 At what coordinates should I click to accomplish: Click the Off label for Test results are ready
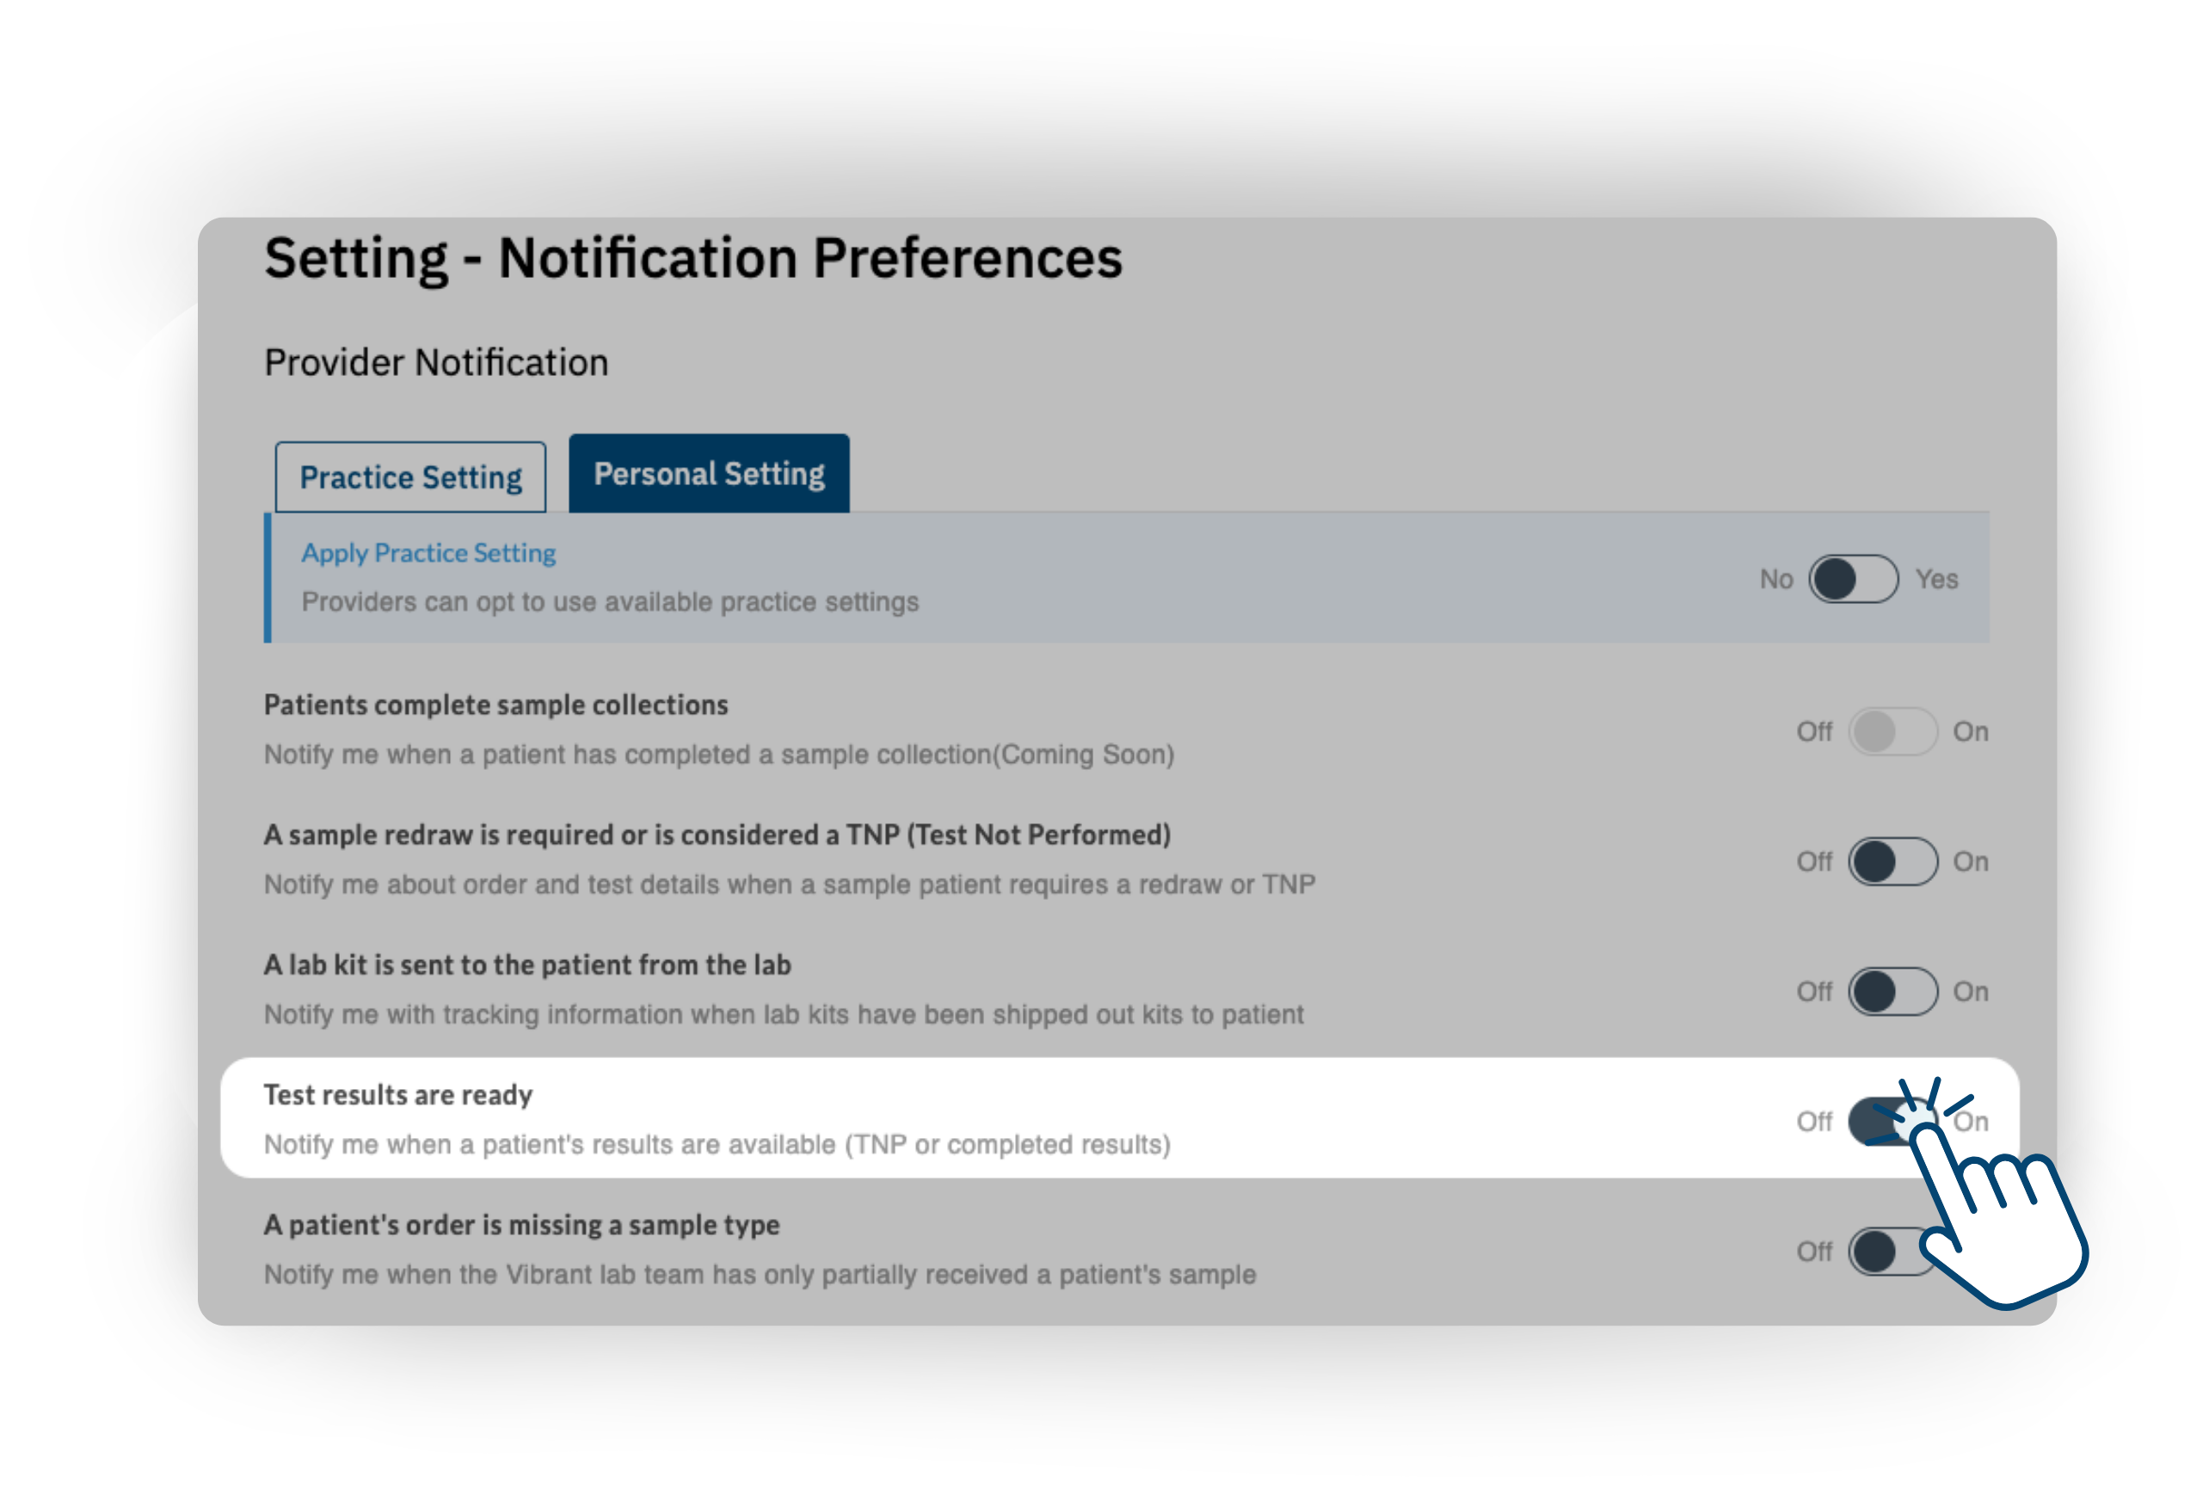1814,1122
